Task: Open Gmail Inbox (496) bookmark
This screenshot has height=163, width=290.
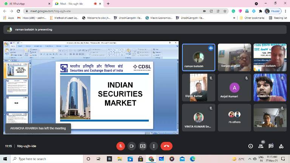Action: (32, 18)
